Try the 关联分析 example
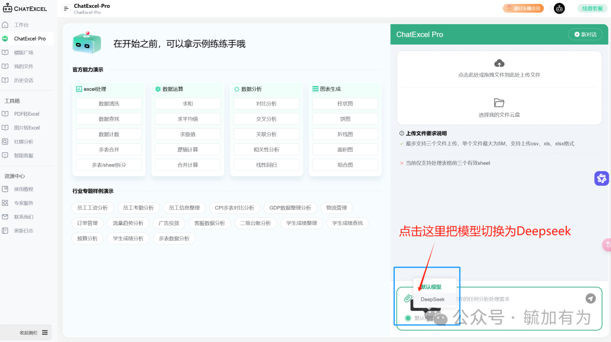This screenshot has width=611, height=342. [x=266, y=134]
